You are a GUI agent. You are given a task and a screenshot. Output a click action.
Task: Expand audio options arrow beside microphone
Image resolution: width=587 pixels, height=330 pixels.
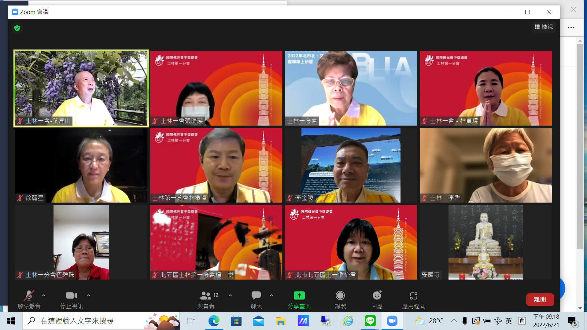pyautogui.click(x=44, y=295)
